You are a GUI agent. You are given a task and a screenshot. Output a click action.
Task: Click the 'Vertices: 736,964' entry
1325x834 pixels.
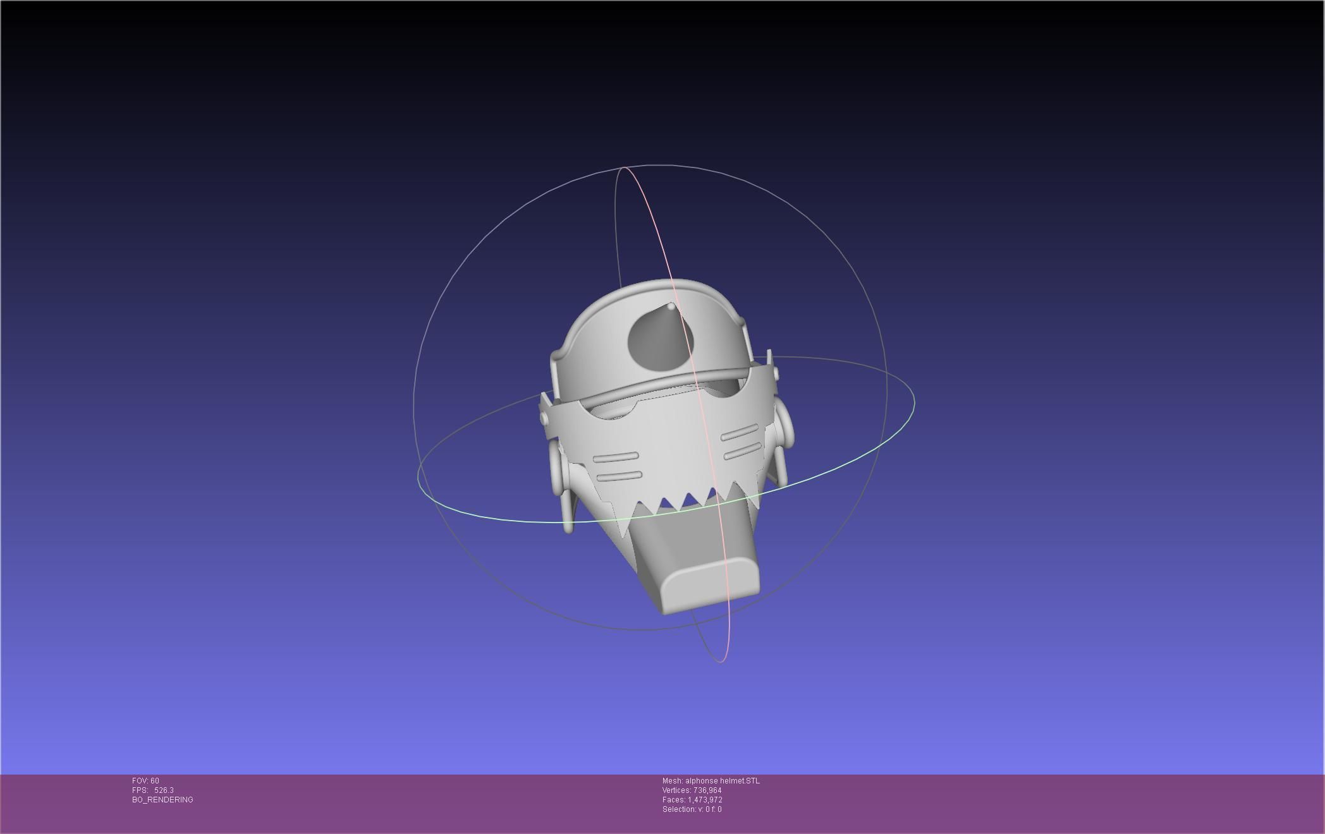click(x=692, y=790)
